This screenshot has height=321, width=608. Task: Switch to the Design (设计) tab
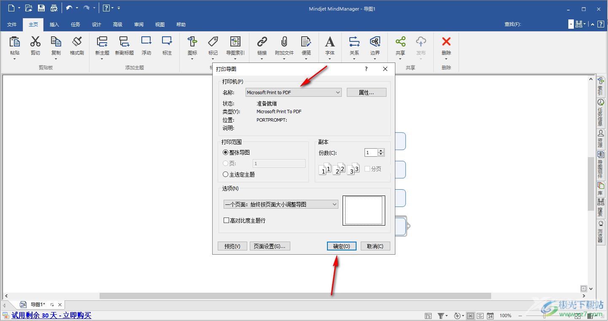point(97,24)
